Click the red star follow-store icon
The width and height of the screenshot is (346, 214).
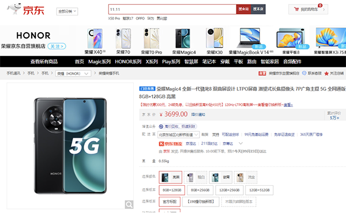326,74
